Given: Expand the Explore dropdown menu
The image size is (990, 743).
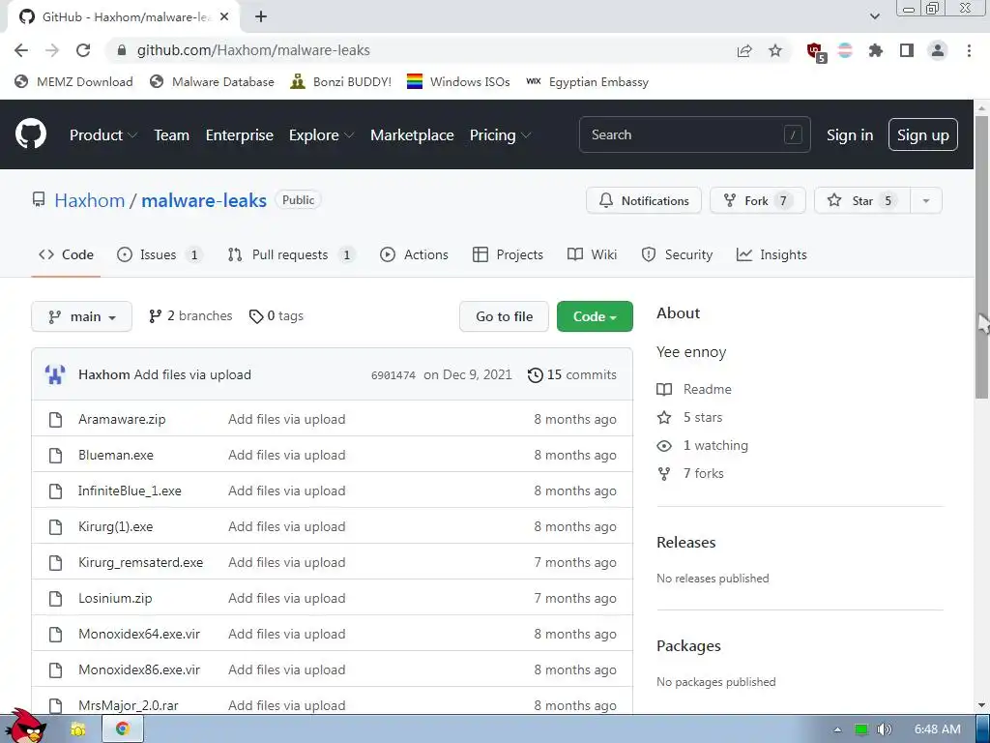Looking at the screenshot, I should point(321,135).
